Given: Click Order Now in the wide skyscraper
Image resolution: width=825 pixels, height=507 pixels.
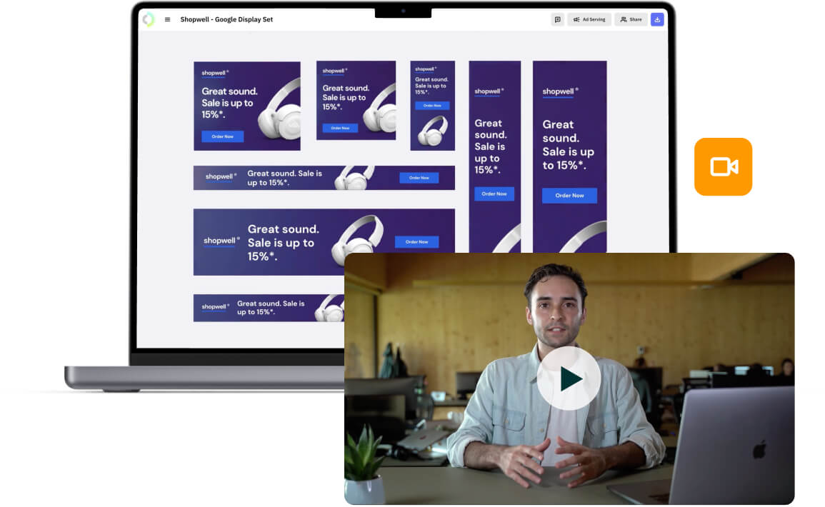Looking at the screenshot, I should pyautogui.click(x=569, y=195).
